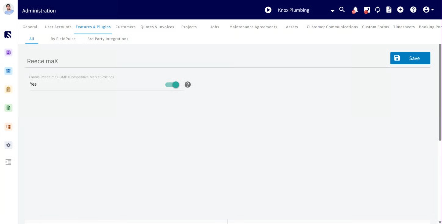Open the Projects tab
Screen dimensions: 442x224
point(189,27)
